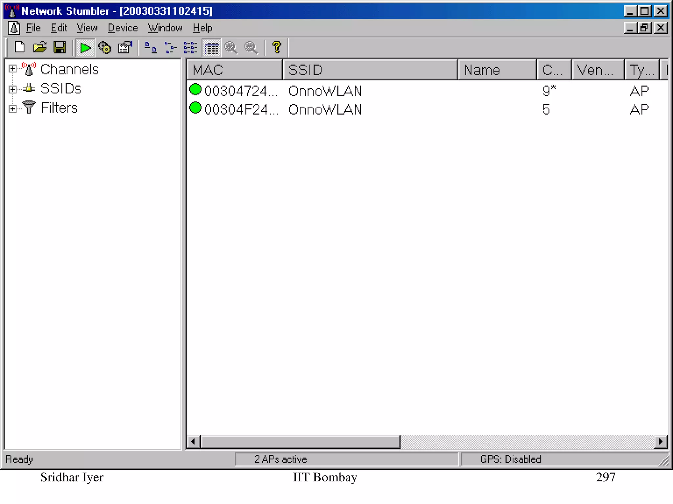Switch to Large icons view
The height and width of the screenshot is (504, 673).
pyautogui.click(x=151, y=48)
